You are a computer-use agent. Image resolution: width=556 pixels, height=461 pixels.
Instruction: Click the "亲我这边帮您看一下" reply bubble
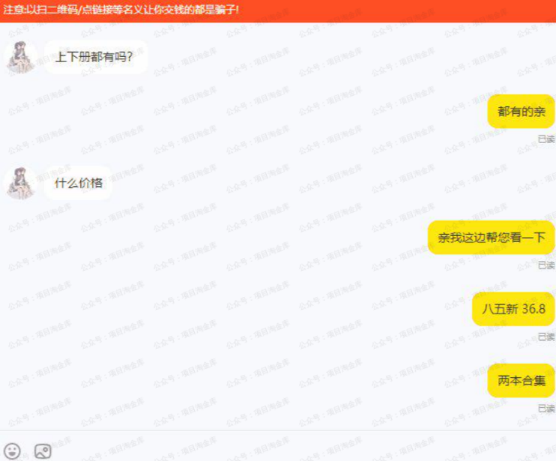coord(491,238)
